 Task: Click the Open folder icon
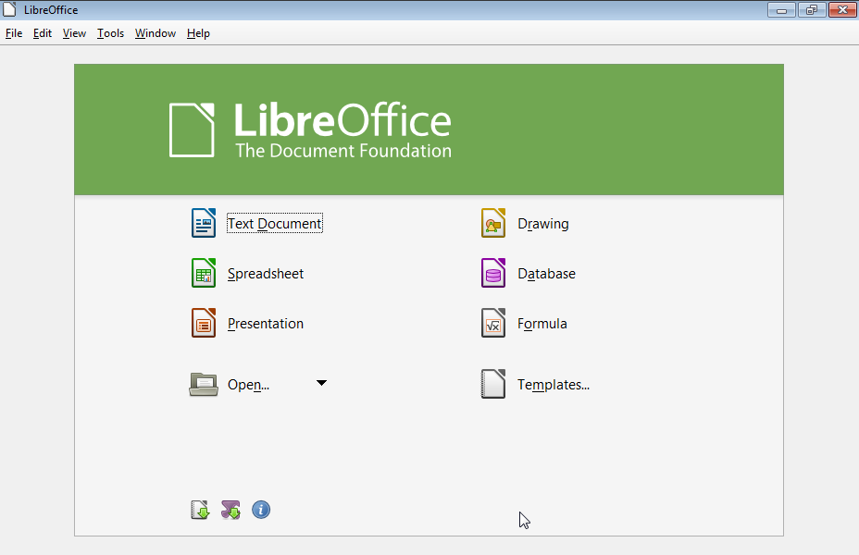tap(204, 384)
